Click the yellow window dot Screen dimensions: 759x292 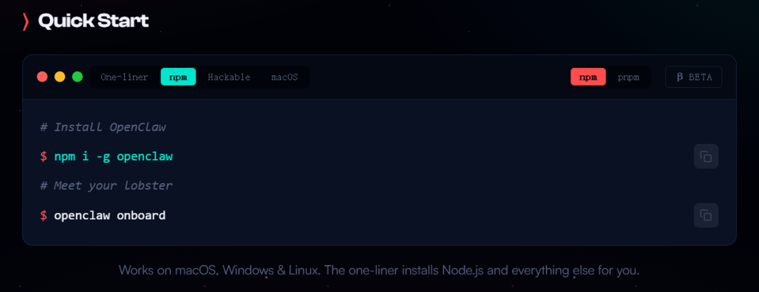60,77
